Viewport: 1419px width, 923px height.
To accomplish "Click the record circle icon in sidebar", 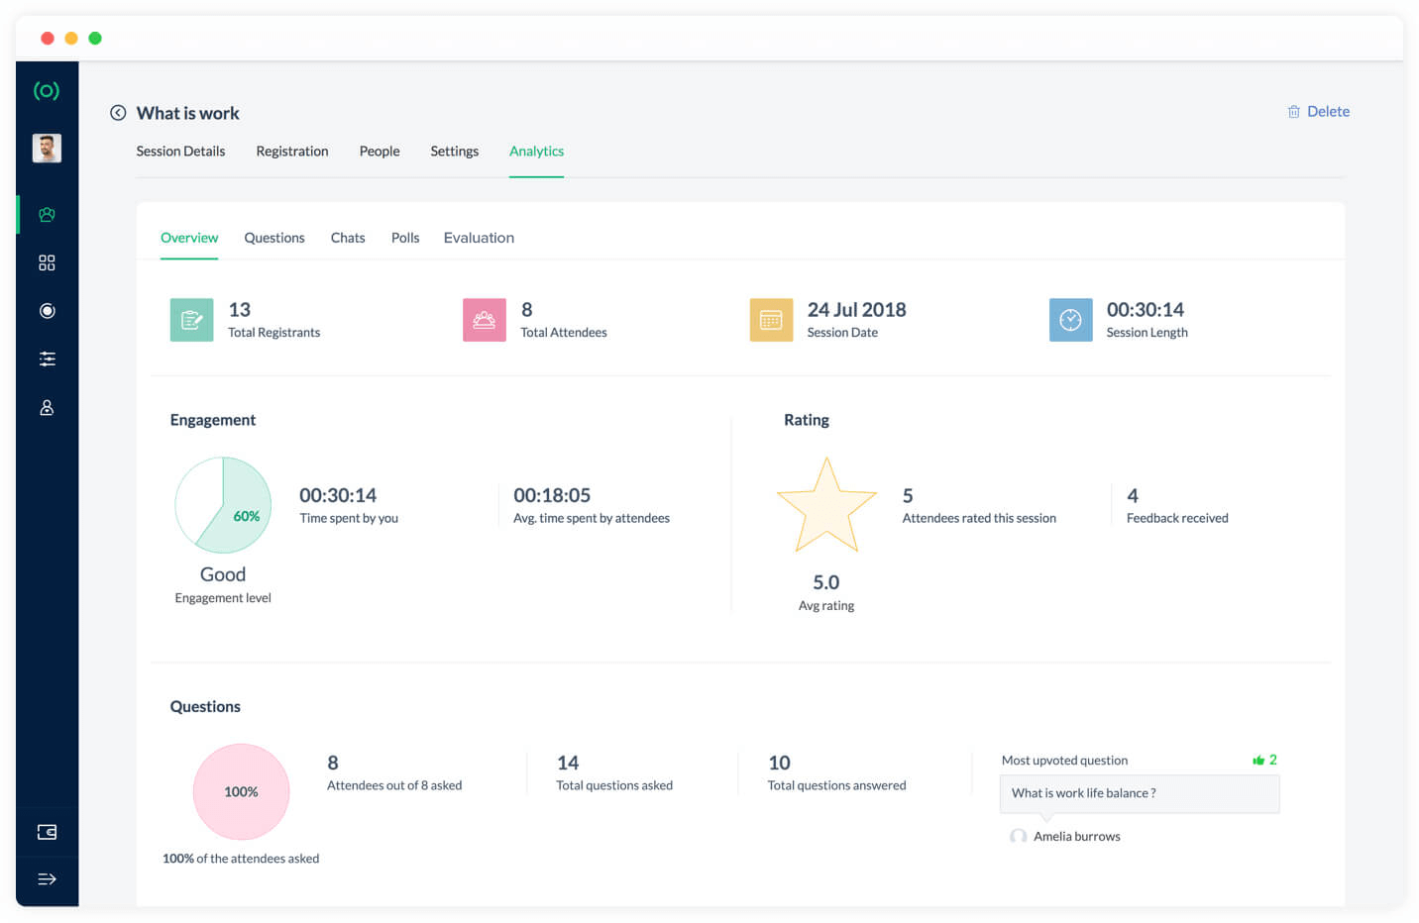I will (x=47, y=311).
